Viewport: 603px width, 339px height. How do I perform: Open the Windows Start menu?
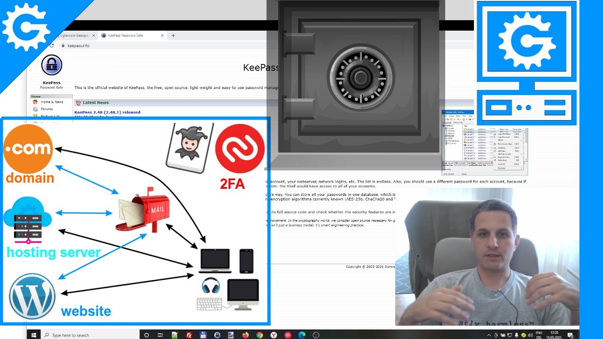pos(34,335)
